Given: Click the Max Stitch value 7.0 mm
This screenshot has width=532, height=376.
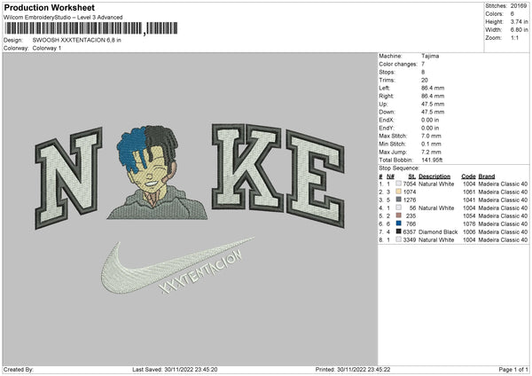Looking at the screenshot, I should coord(431,136).
